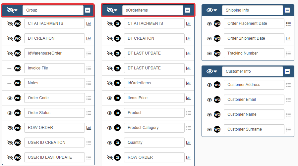Screen dimensions: 298x166
Task: Click chart icon next to ROW ORDER under Group
Action: tap(89, 128)
